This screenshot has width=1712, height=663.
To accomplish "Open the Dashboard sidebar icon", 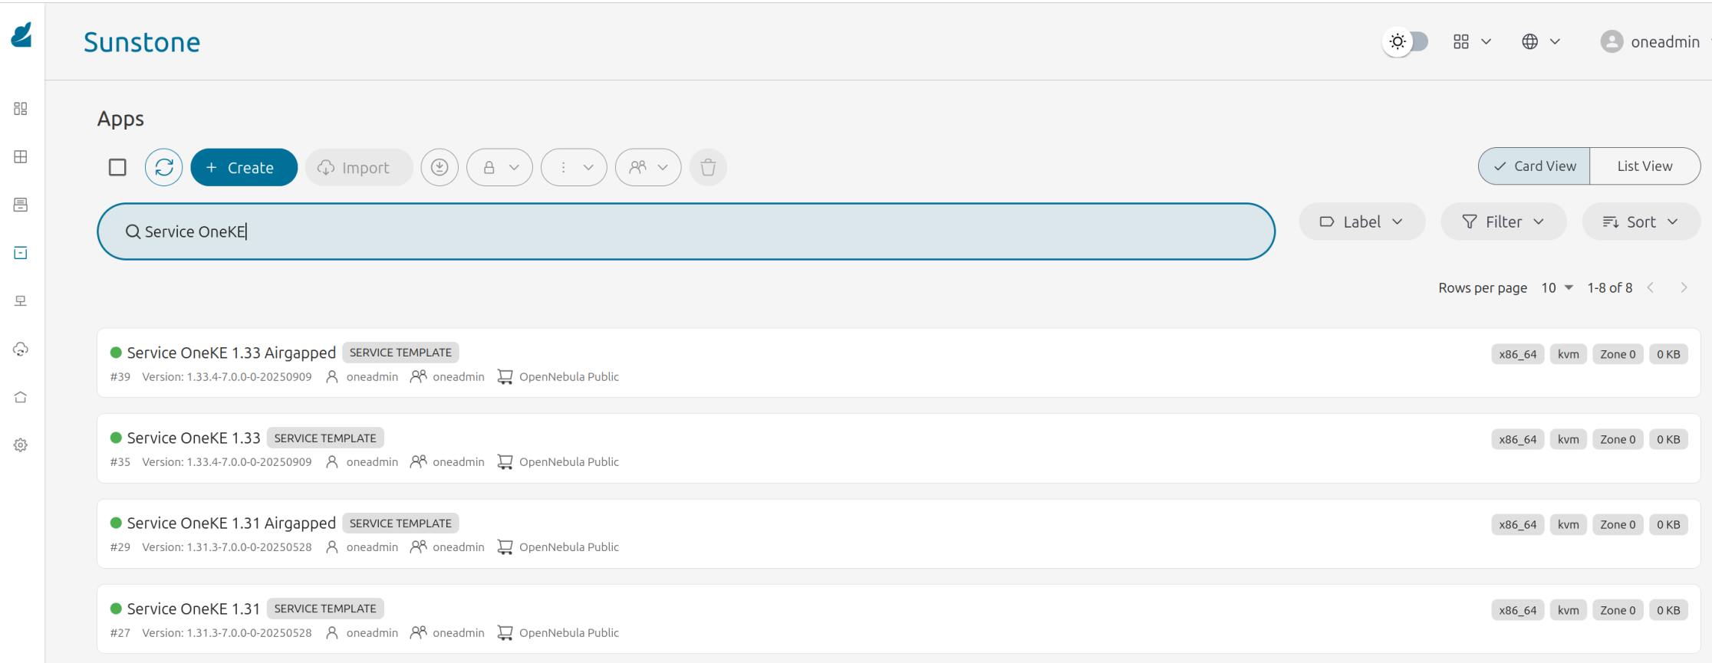I will pyautogui.click(x=21, y=109).
